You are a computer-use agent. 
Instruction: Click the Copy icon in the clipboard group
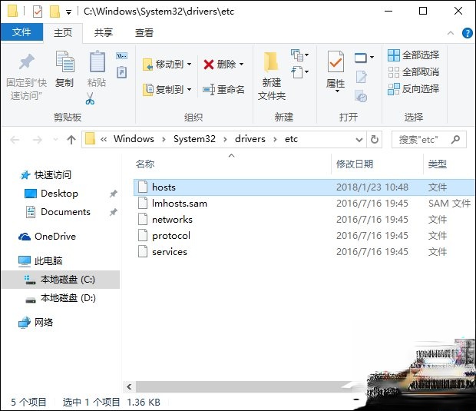click(64, 62)
